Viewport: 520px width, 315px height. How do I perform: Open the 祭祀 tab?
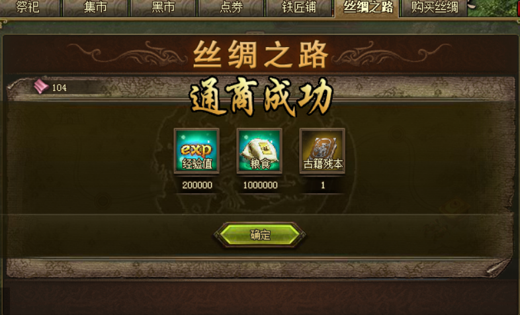(29, 8)
